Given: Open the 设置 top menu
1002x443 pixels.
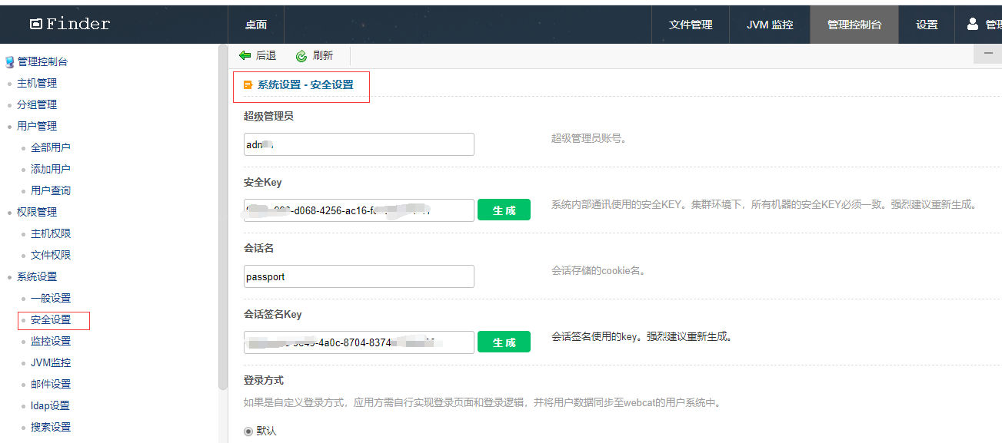Looking at the screenshot, I should coord(927,25).
